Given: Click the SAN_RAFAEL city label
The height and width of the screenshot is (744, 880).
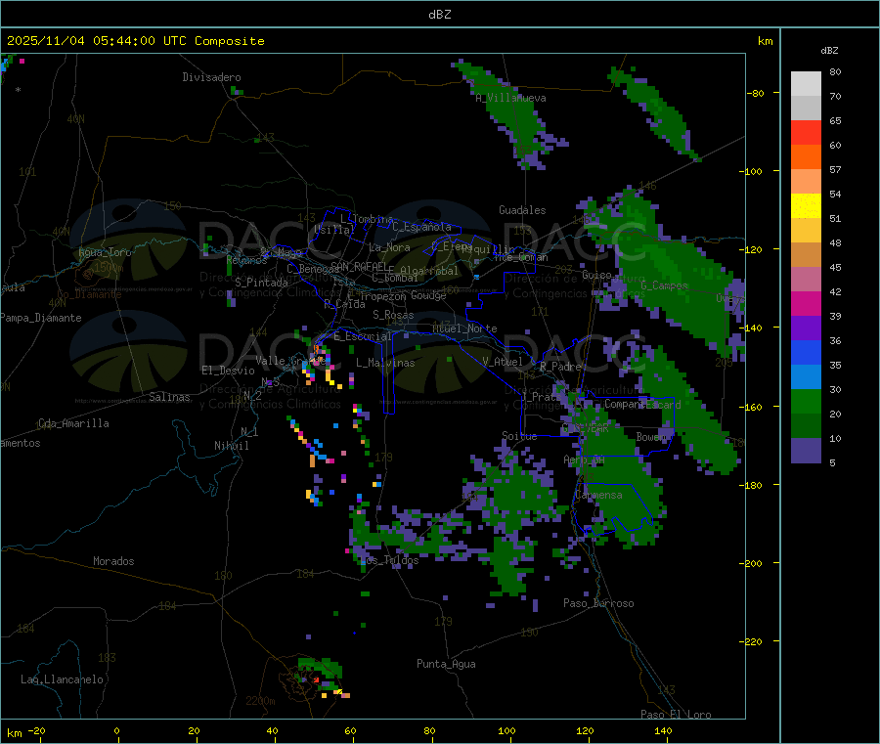Looking at the screenshot, I should pyautogui.click(x=359, y=266).
